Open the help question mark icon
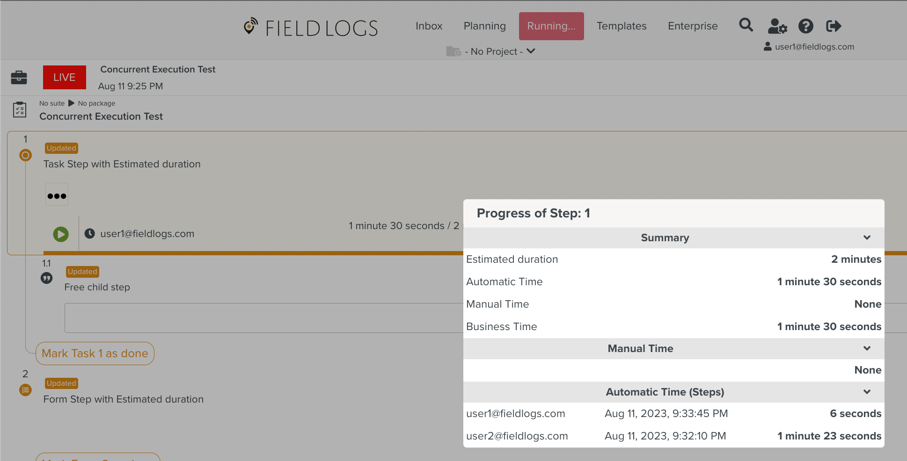Screen dimensions: 907x461 (805, 26)
